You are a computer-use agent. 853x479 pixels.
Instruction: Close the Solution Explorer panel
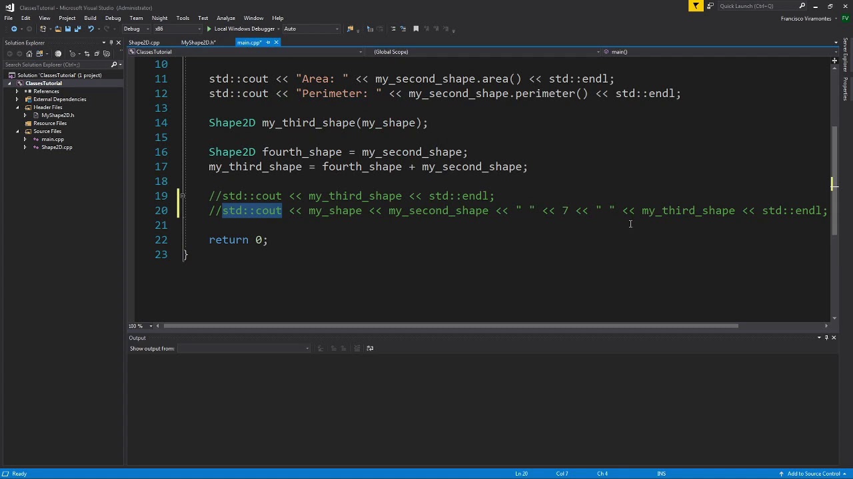click(x=119, y=43)
